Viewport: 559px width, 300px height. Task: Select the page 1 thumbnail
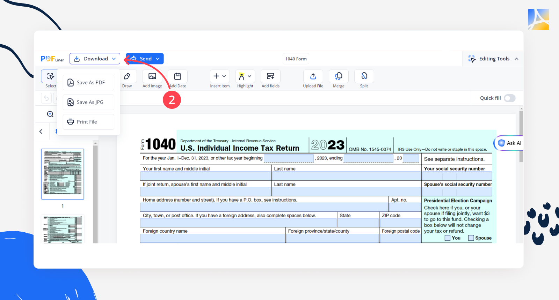coord(63,174)
